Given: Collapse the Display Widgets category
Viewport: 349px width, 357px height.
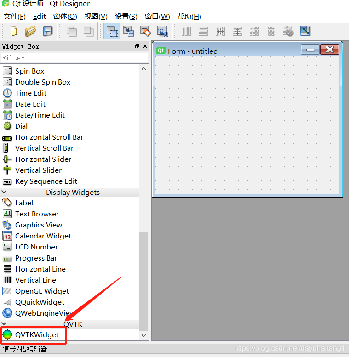Looking at the screenshot, I should click(4, 192).
